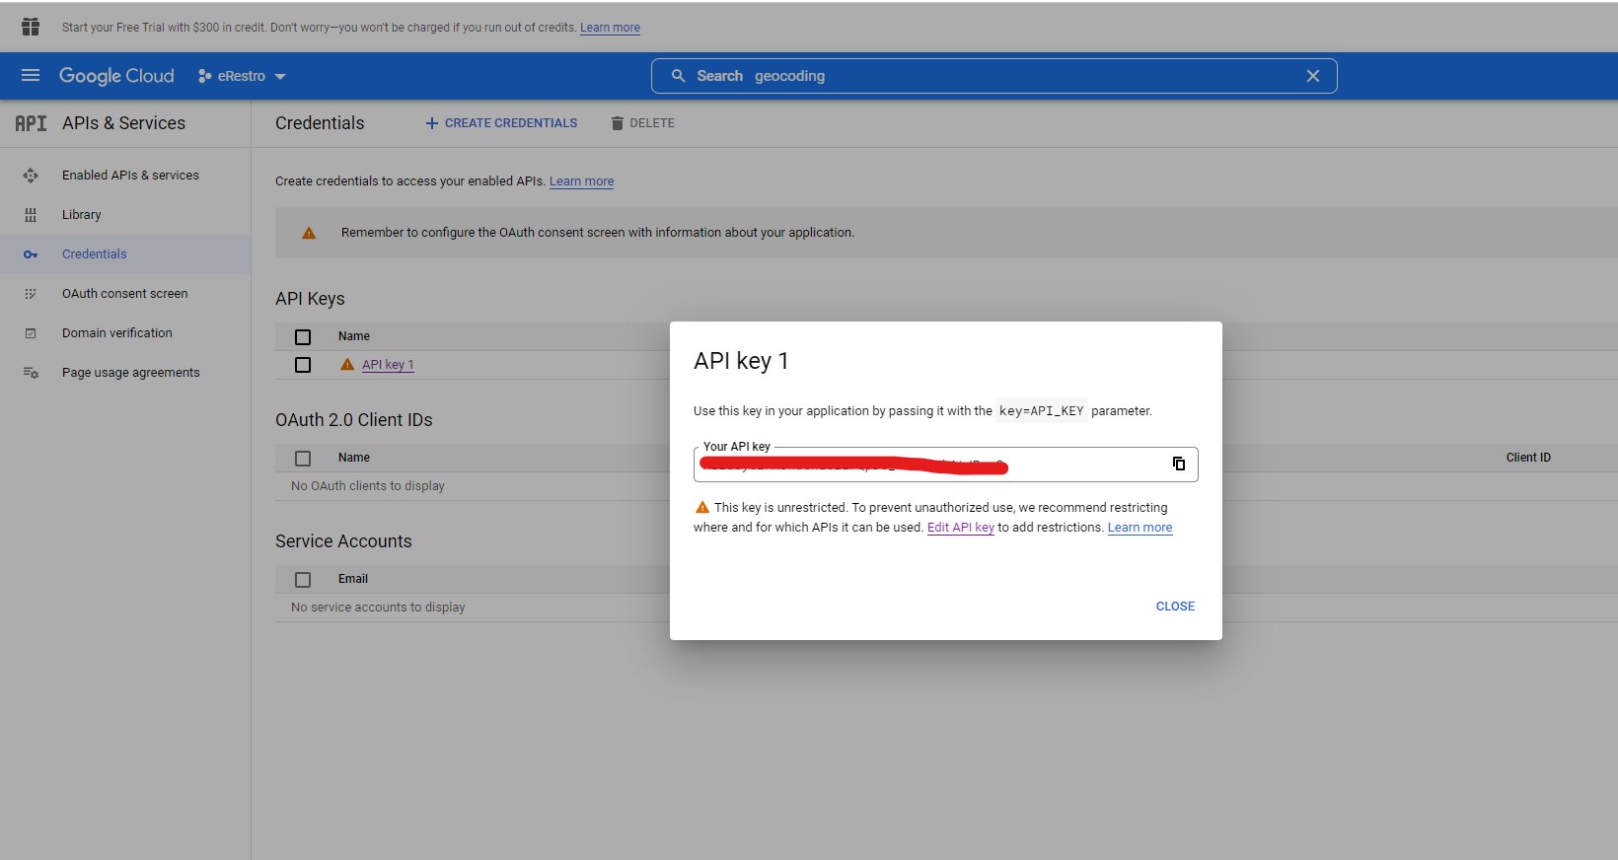This screenshot has width=1618, height=860.
Task: Toggle the select-all API Keys checkbox
Action: [303, 337]
